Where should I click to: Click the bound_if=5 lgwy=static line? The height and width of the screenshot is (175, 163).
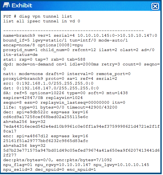[65, 40]
